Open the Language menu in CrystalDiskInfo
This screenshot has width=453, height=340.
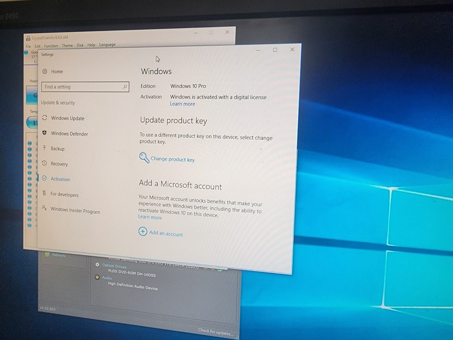pos(107,45)
